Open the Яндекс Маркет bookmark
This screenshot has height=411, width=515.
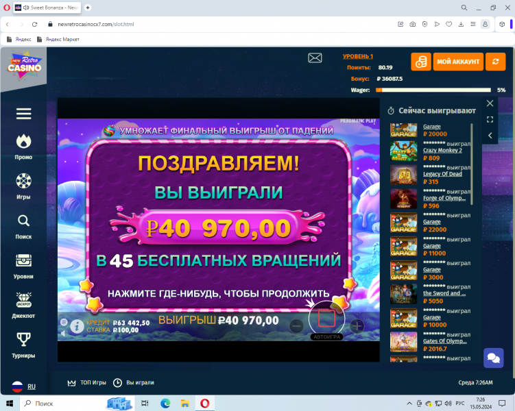tap(58, 39)
